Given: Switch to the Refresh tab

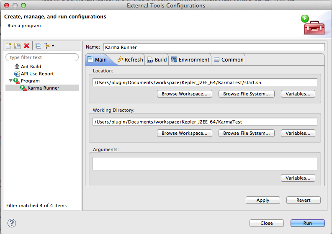Looking at the screenshot, I should [130, 60].
